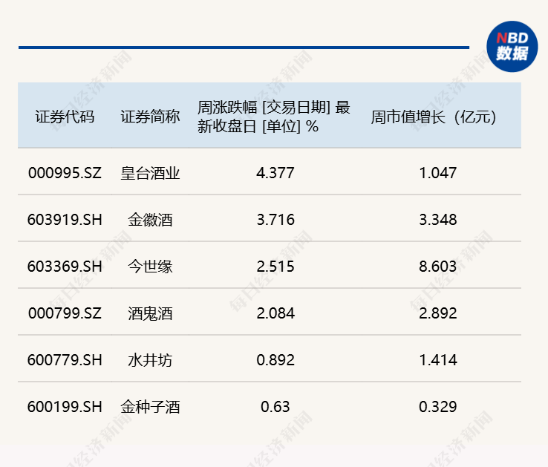Select stock code 600779.SH
Image resolution: width=548 pixels, height=467 pixels.
(x=65, y=360)
